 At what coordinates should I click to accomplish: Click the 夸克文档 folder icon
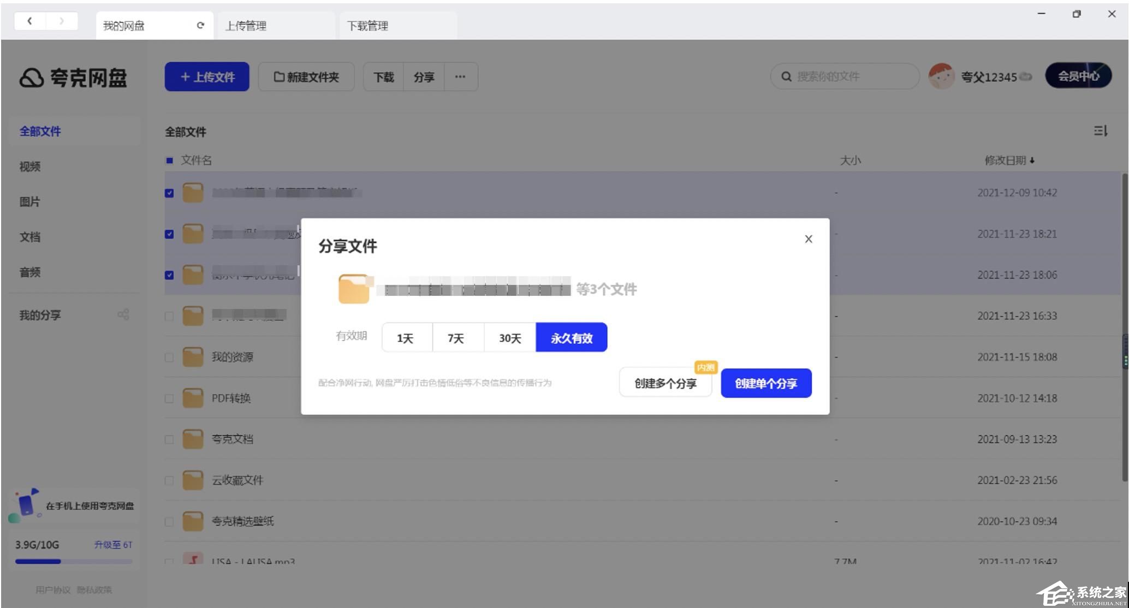pos(193,439)
